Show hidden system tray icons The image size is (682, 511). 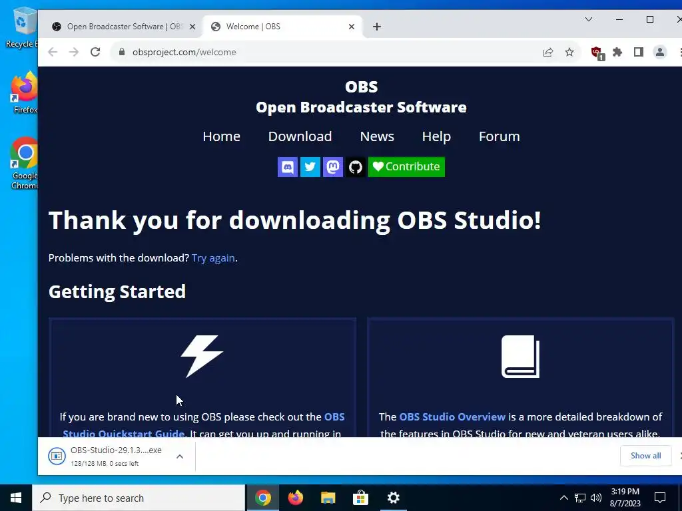pyautogui.click(x=563, y=498)
